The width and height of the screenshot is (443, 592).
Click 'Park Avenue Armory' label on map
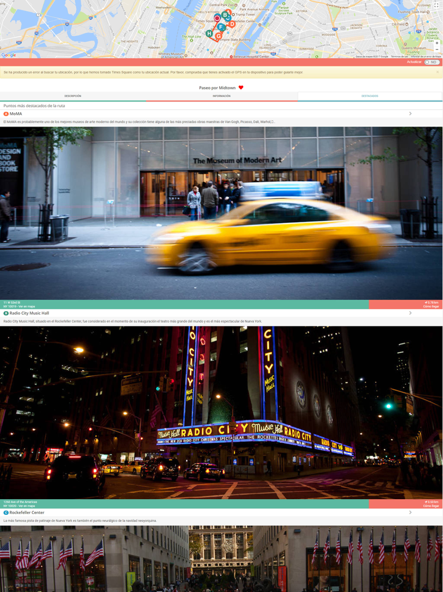coord(255,9)
